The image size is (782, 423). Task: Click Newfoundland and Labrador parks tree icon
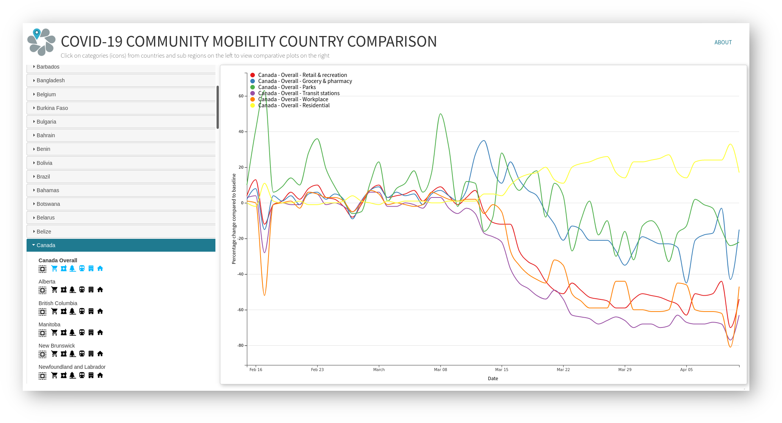pyautogui.click(x=72, y=375)
